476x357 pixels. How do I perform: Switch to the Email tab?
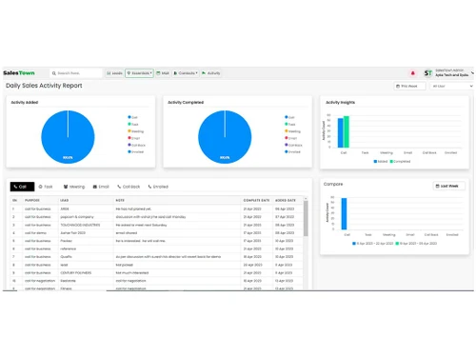click(101, 187)
